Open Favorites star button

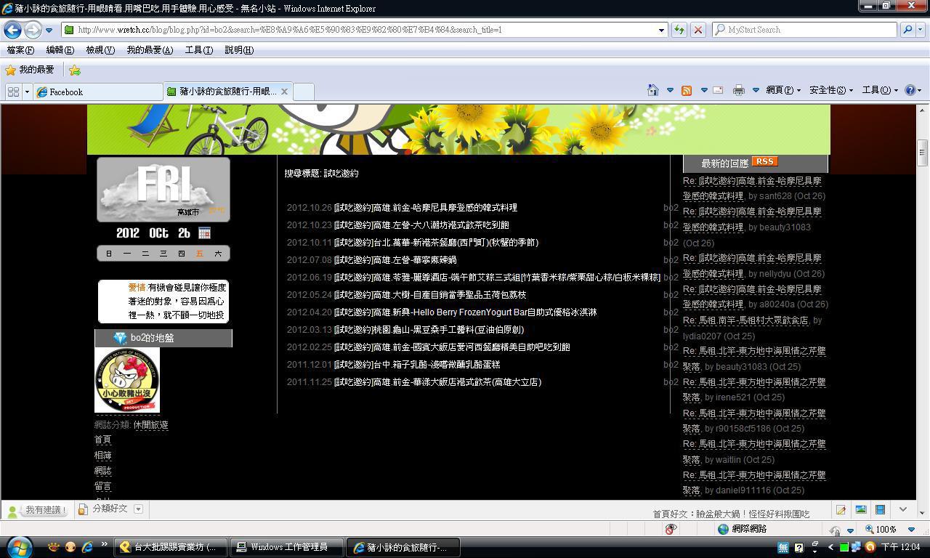tap(29, 70)
